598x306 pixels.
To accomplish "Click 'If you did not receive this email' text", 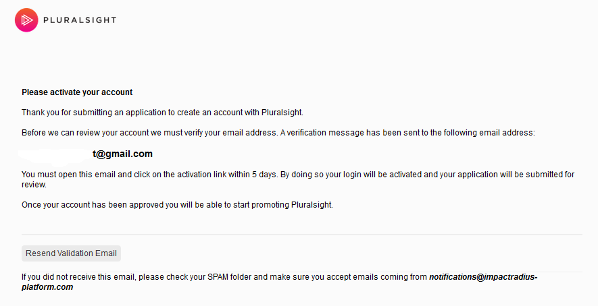I will tap(78, 277).
